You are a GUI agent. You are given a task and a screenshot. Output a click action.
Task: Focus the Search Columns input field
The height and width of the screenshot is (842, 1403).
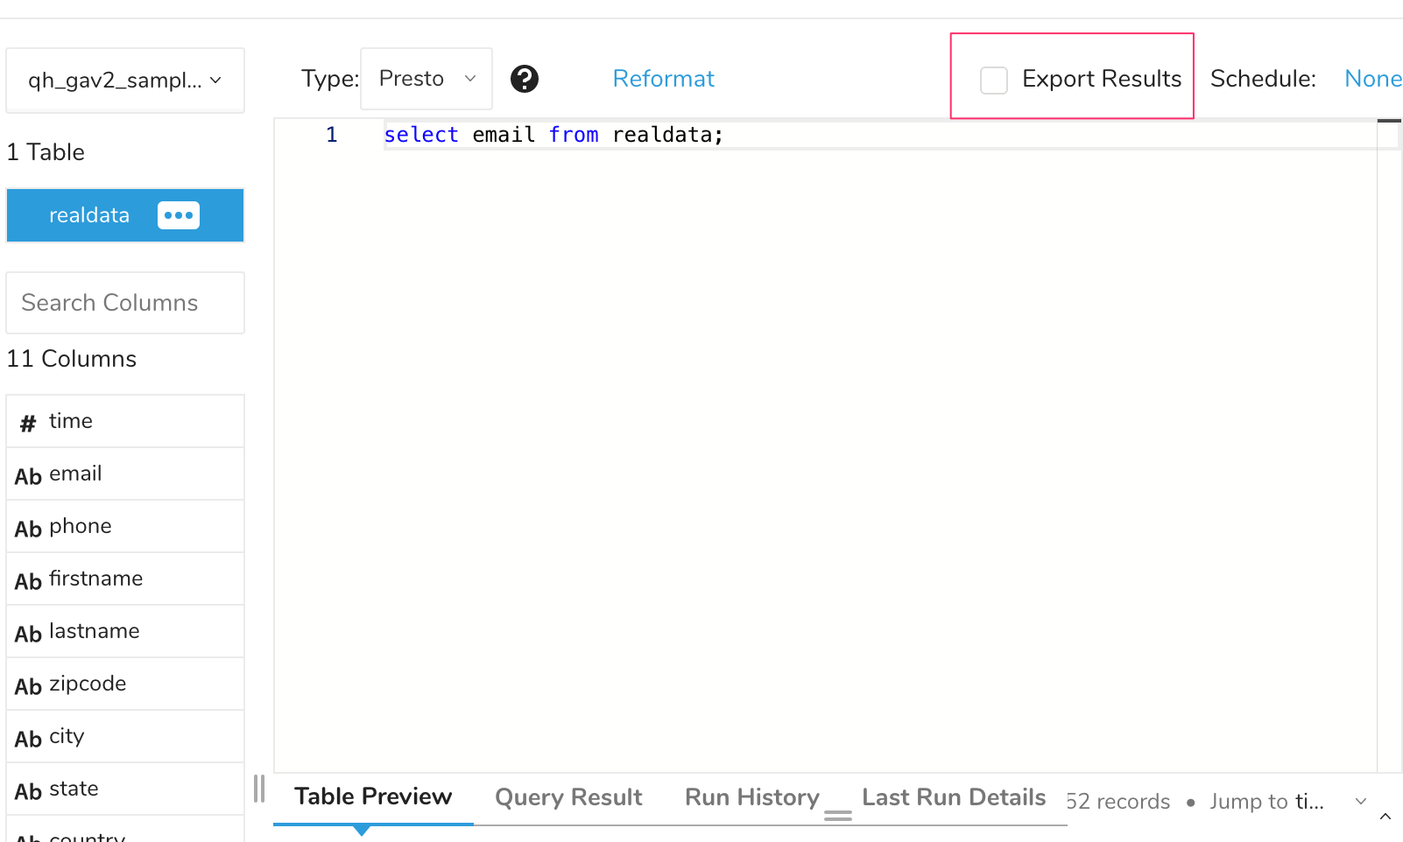(x=125, y=303)
